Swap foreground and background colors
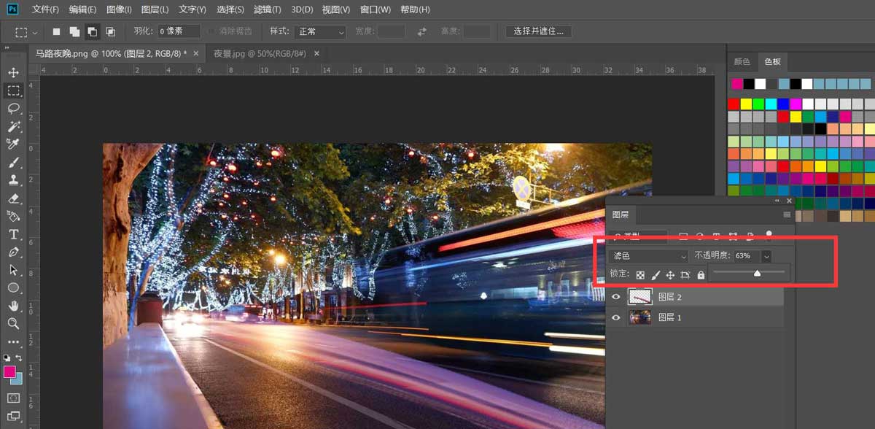Image resolution: width=875 pixels, height=429 pixels. [19, 358]
